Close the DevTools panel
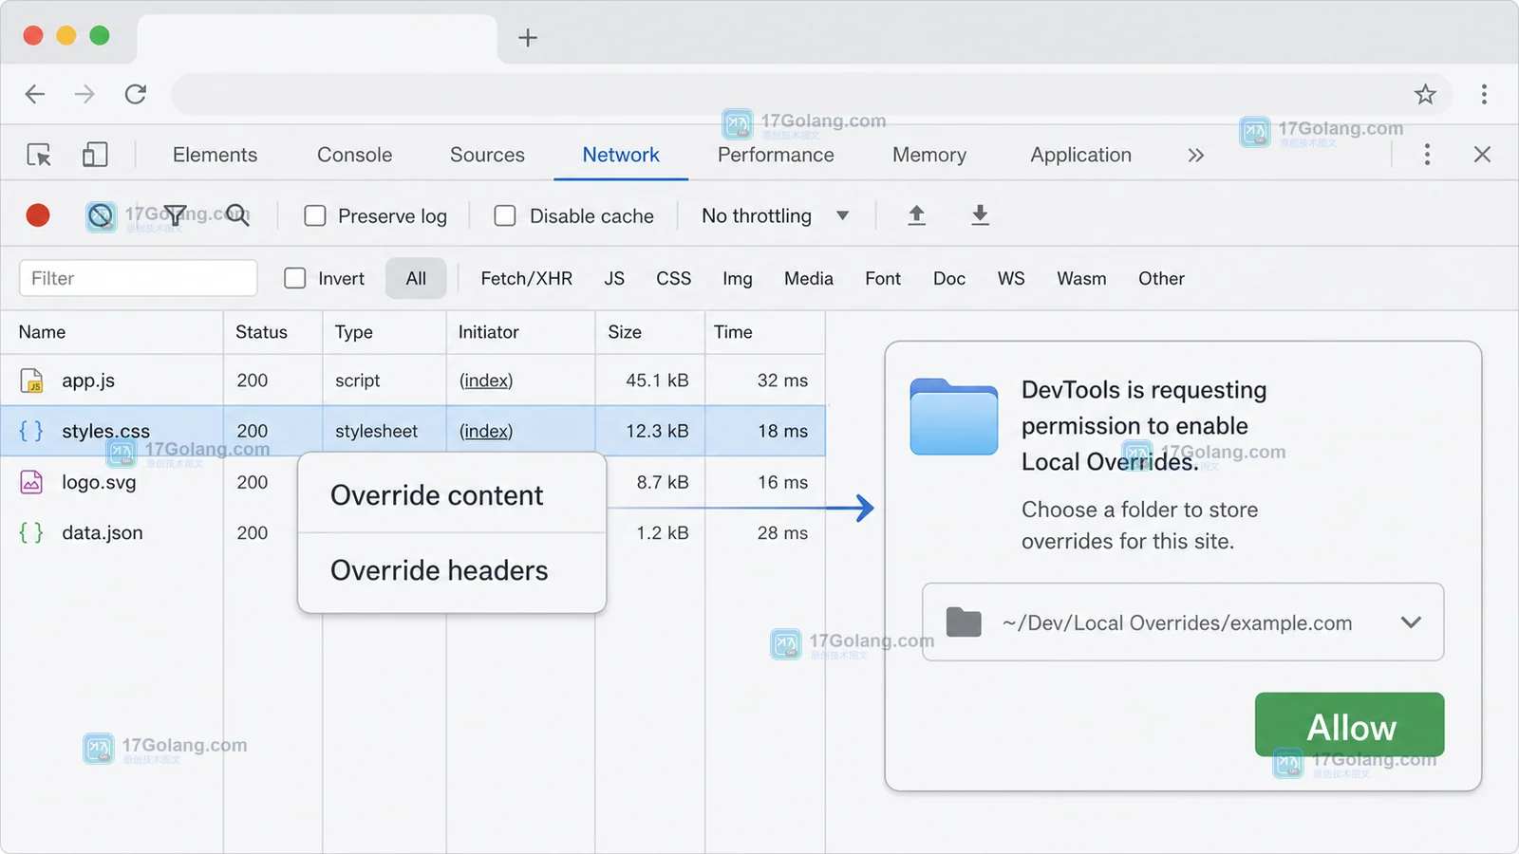 point(1482,155)
